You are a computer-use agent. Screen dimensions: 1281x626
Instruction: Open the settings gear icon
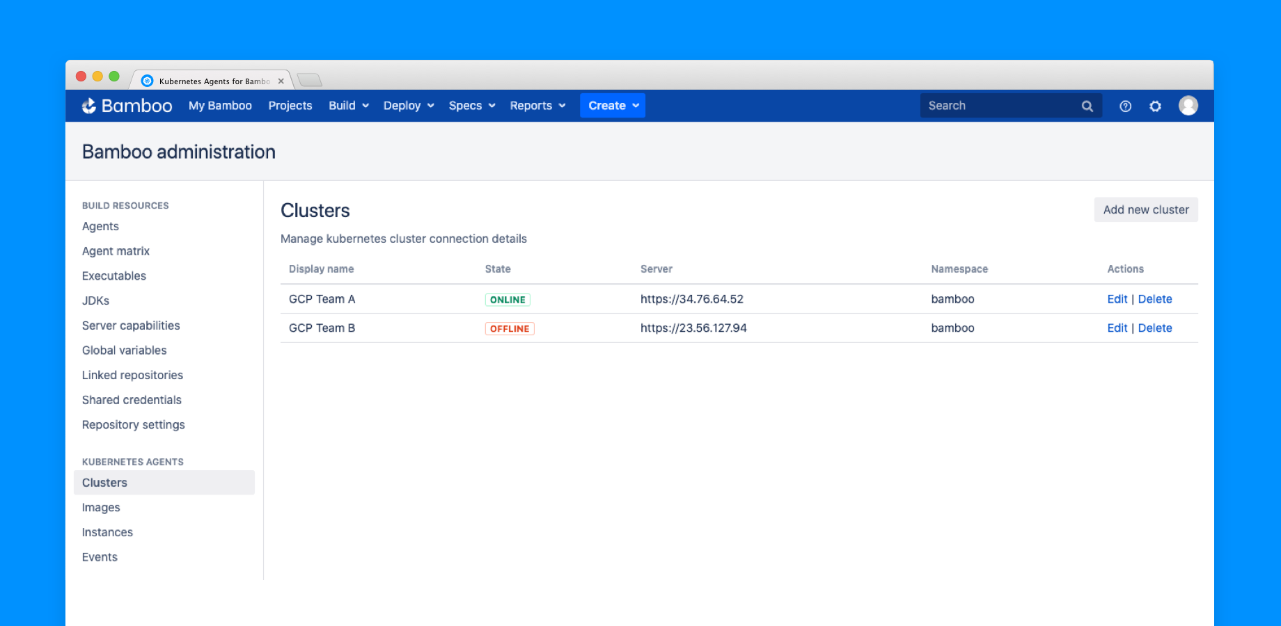click(x=1155, y=106)
